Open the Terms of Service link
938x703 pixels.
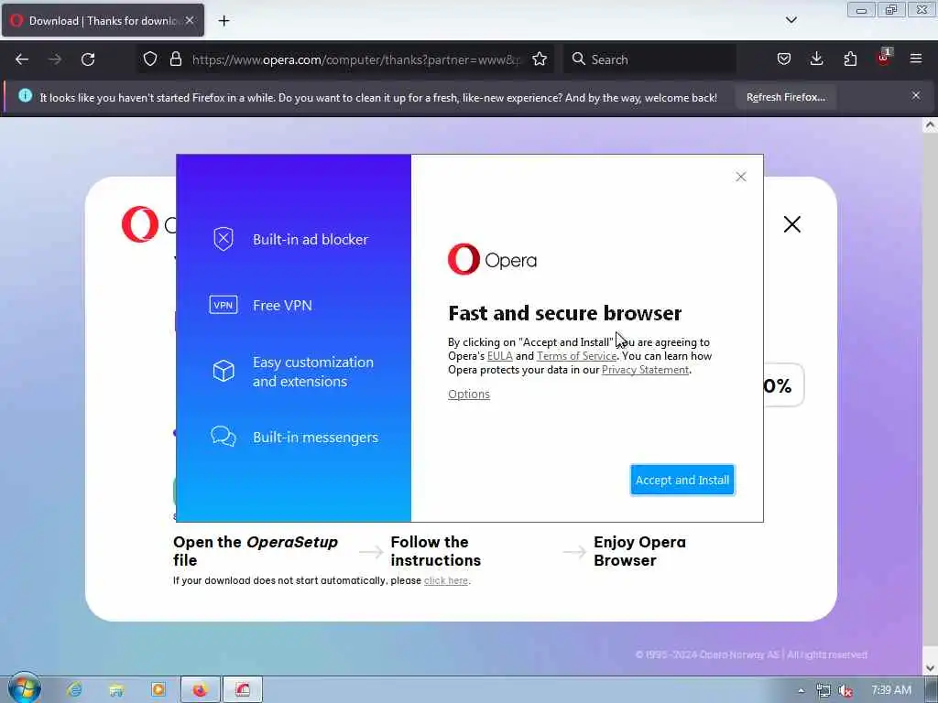tap(576, 356)
